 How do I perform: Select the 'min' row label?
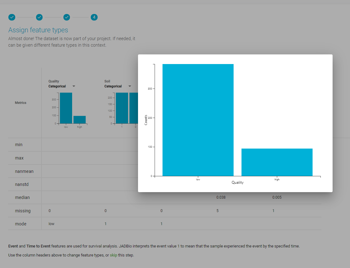point(19,145)
